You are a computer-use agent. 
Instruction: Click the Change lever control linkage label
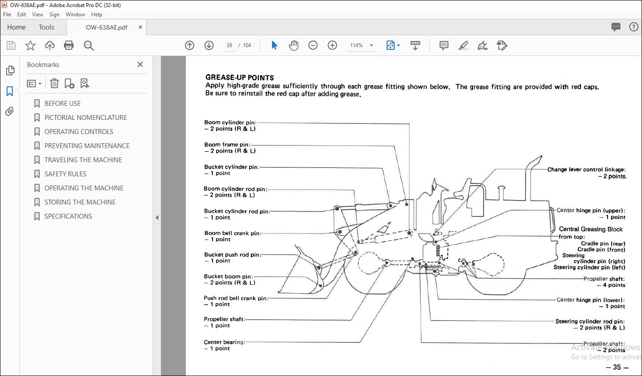586,169
